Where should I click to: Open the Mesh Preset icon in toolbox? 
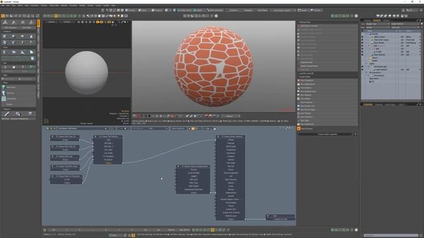click(x=4, y=99)
